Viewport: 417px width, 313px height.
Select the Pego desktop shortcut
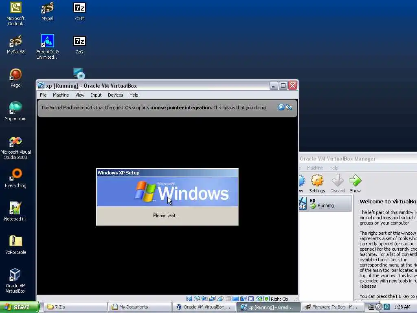pos(15,78)
